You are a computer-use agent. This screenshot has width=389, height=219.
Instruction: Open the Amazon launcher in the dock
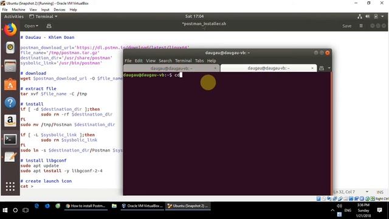pyautogui.click(x=10, y=120)
